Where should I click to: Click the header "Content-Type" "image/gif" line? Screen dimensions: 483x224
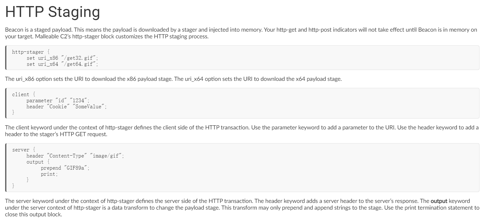[75, 156]
